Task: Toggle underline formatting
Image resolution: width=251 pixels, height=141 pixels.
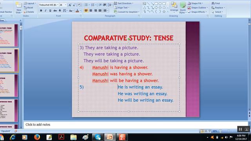Action: pyautogui.click(x=50, y=11)
